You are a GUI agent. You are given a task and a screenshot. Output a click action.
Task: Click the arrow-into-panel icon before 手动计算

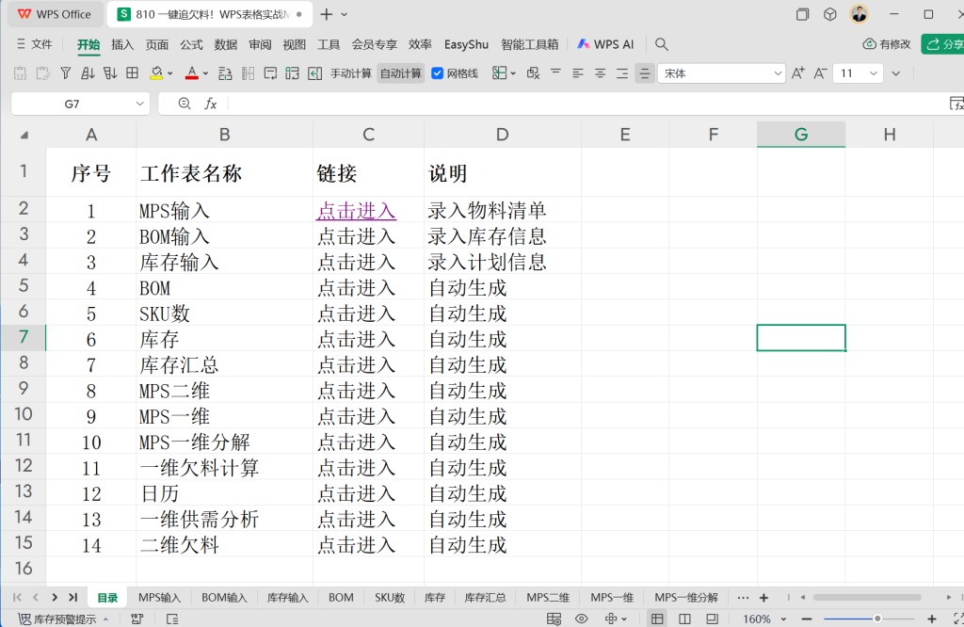[314, 73]
